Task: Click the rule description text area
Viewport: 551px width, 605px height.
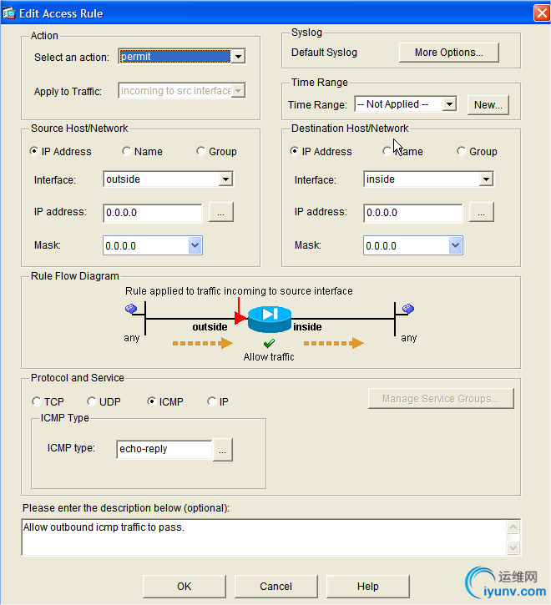Action: 265,537
